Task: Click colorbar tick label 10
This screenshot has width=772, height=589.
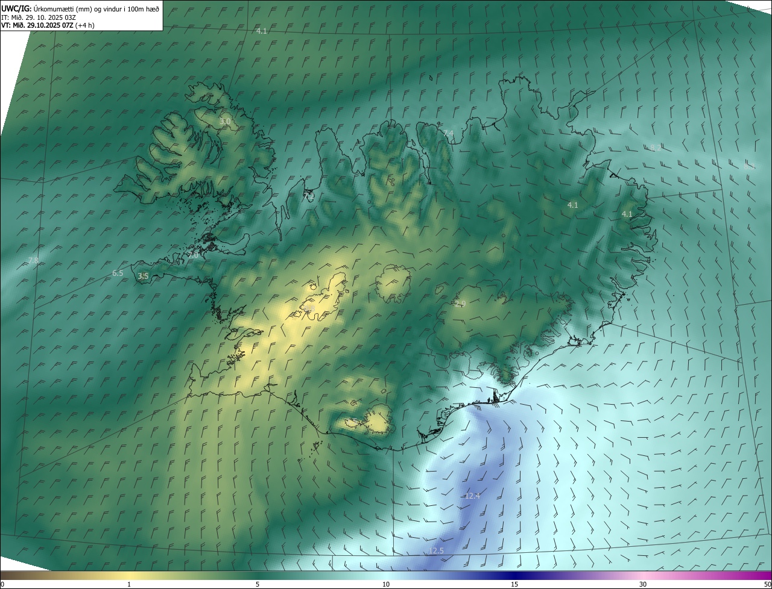Action: [x=386, y=584]
